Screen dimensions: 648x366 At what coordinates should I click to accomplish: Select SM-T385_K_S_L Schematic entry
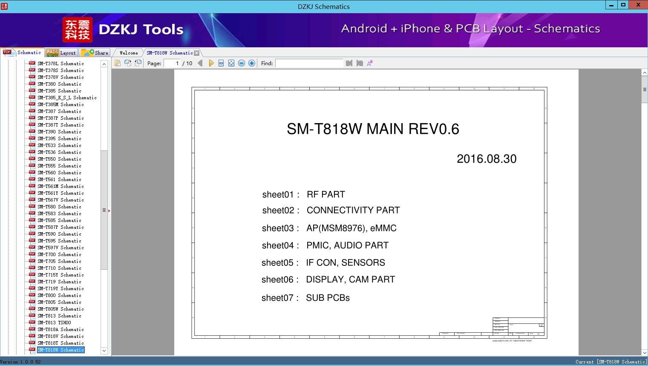point(67,98)
